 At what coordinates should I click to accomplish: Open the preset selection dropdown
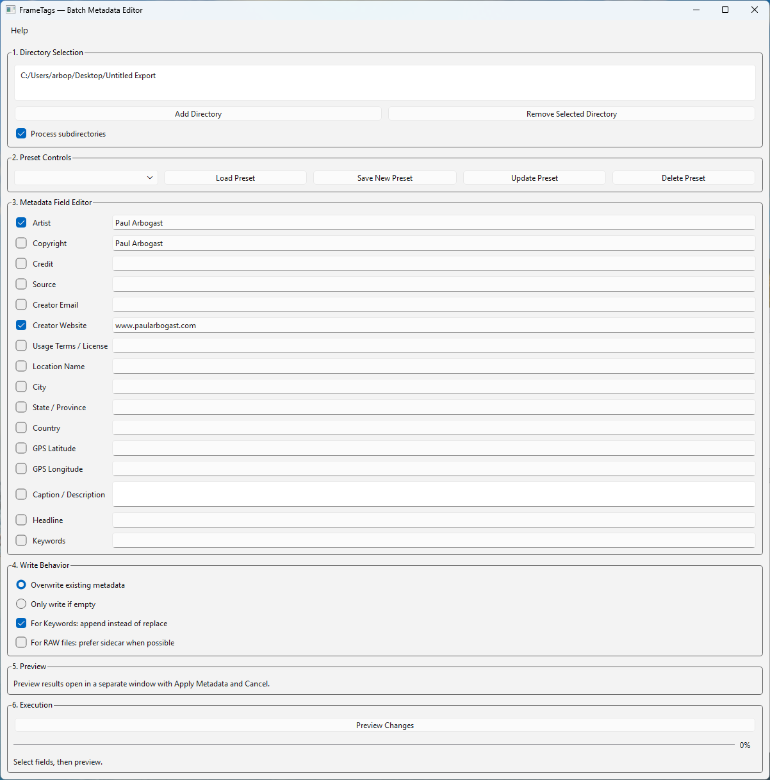pos(85,178)
